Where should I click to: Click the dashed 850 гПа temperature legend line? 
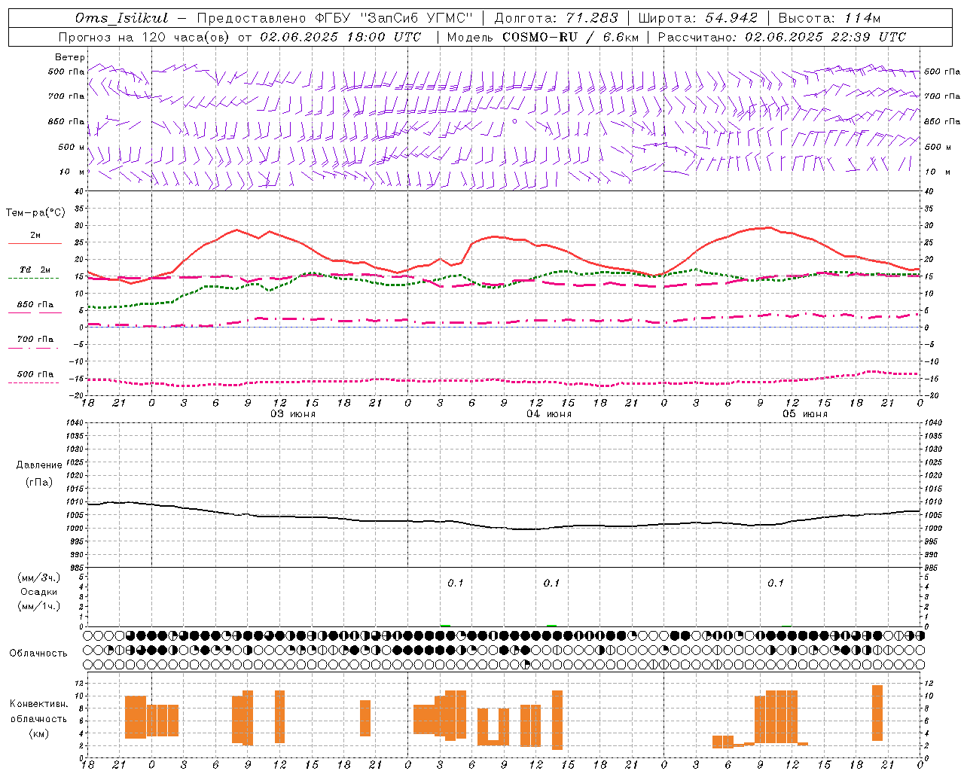35,312
